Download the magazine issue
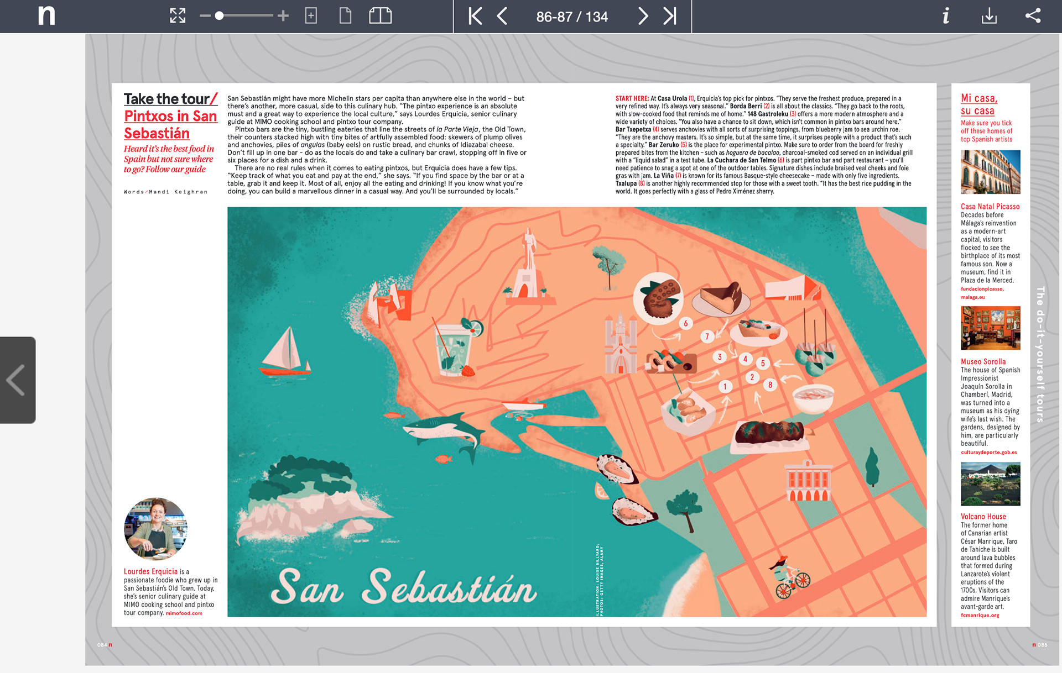This screenshot has width=1062, height=673. point(989,16)
